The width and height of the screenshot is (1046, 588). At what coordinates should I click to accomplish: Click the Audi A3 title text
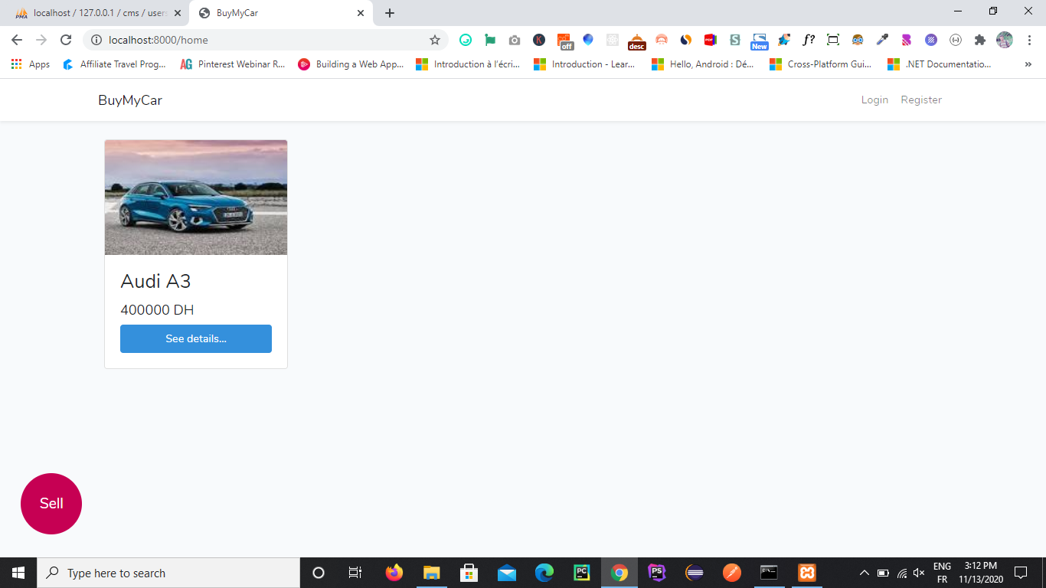(x=155, y=281)
